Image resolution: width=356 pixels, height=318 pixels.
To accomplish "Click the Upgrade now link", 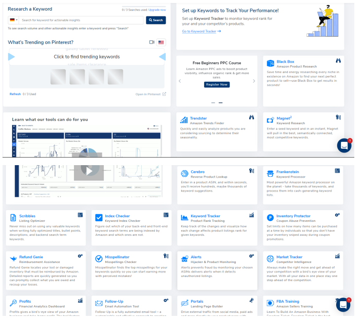I will pos(157,10).
